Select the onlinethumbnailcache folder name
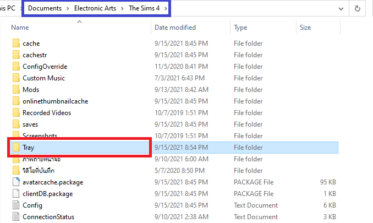The height and width of the screenshot is (223, 373). click(56, 101)
